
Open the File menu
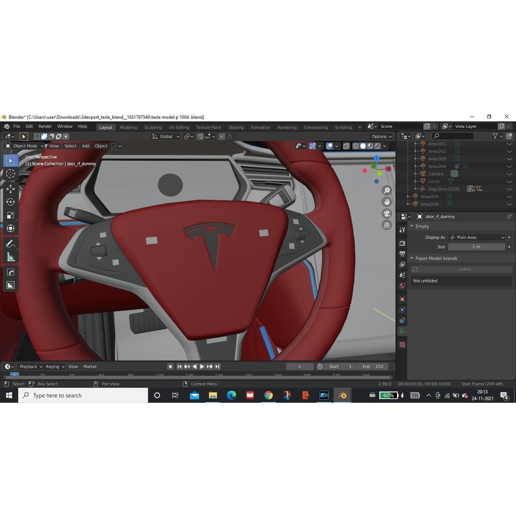(x=16, y=126)
